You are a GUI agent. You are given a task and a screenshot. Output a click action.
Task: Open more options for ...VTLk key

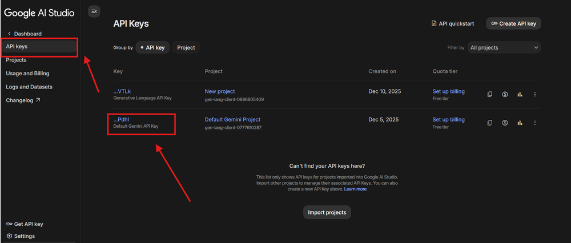[534, 94]
